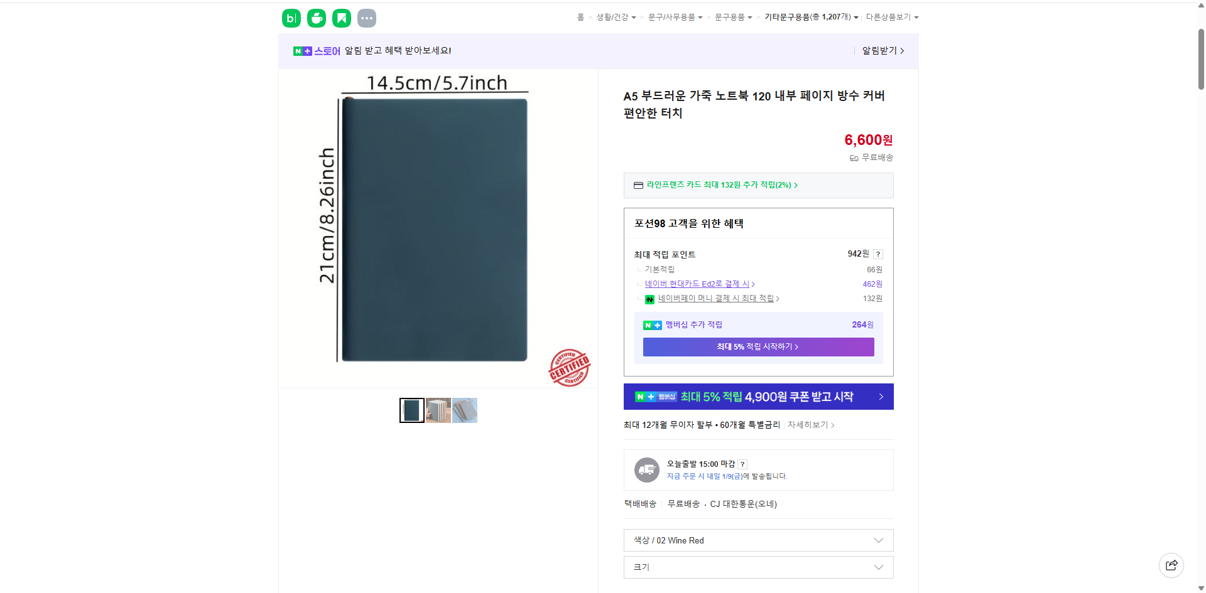Viewport: 1206px width, 593px height.
Task: Click the delivery truck icon in 오늘출발 section
Action: click(x=646, y=469)
